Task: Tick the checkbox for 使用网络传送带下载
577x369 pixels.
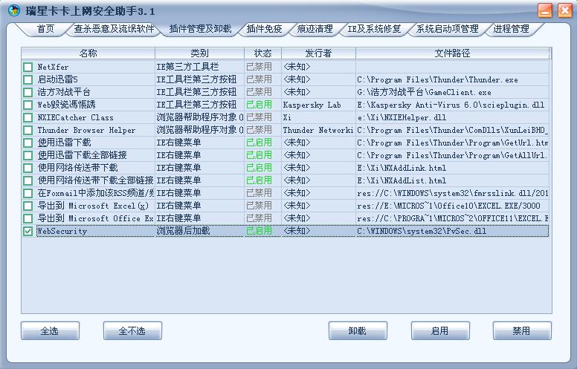Action: [28, 168]
